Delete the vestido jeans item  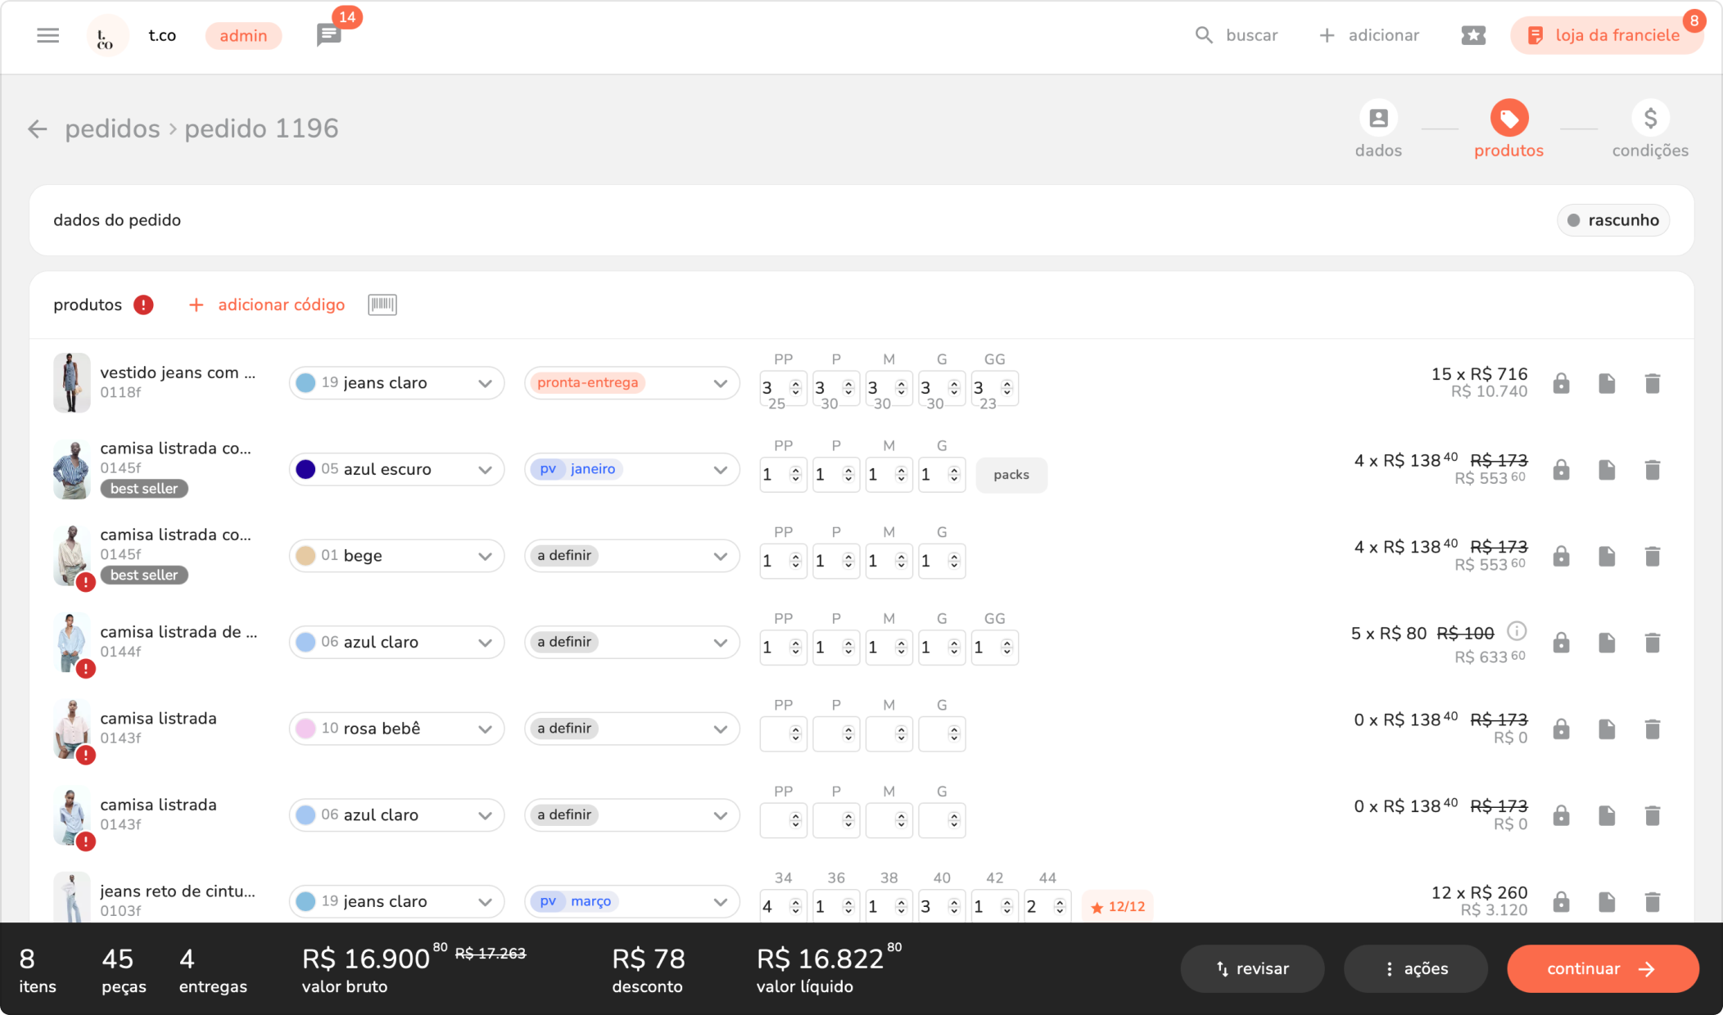pos(1652,383)
